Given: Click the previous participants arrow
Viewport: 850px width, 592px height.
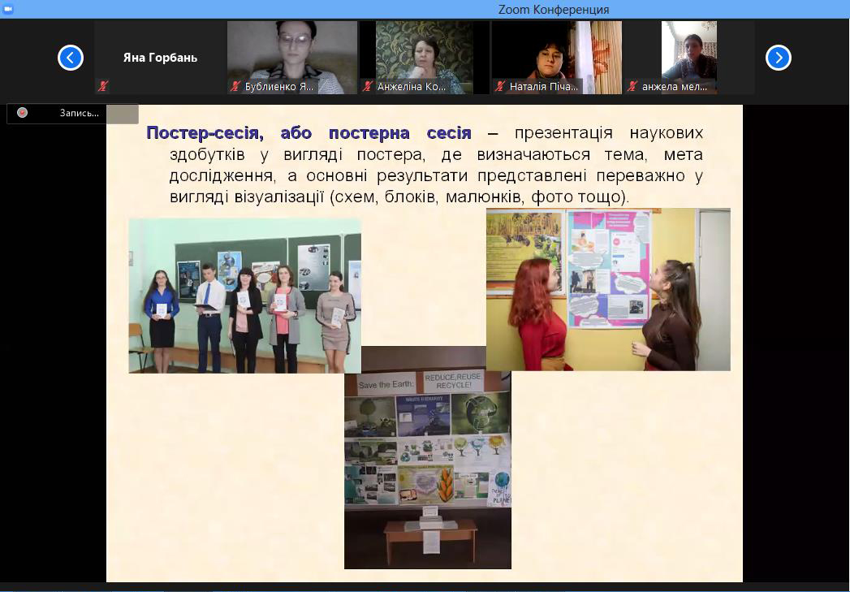Looking at the screenshot, I should pyautogui.click(x=71, y=58).
